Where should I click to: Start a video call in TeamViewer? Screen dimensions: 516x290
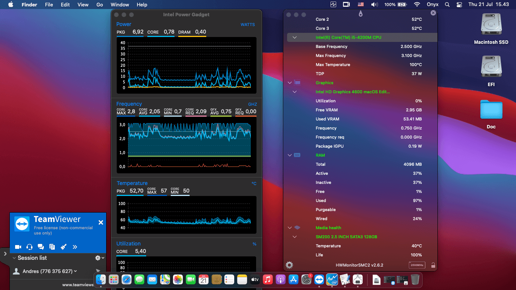(x=18, y=247)
